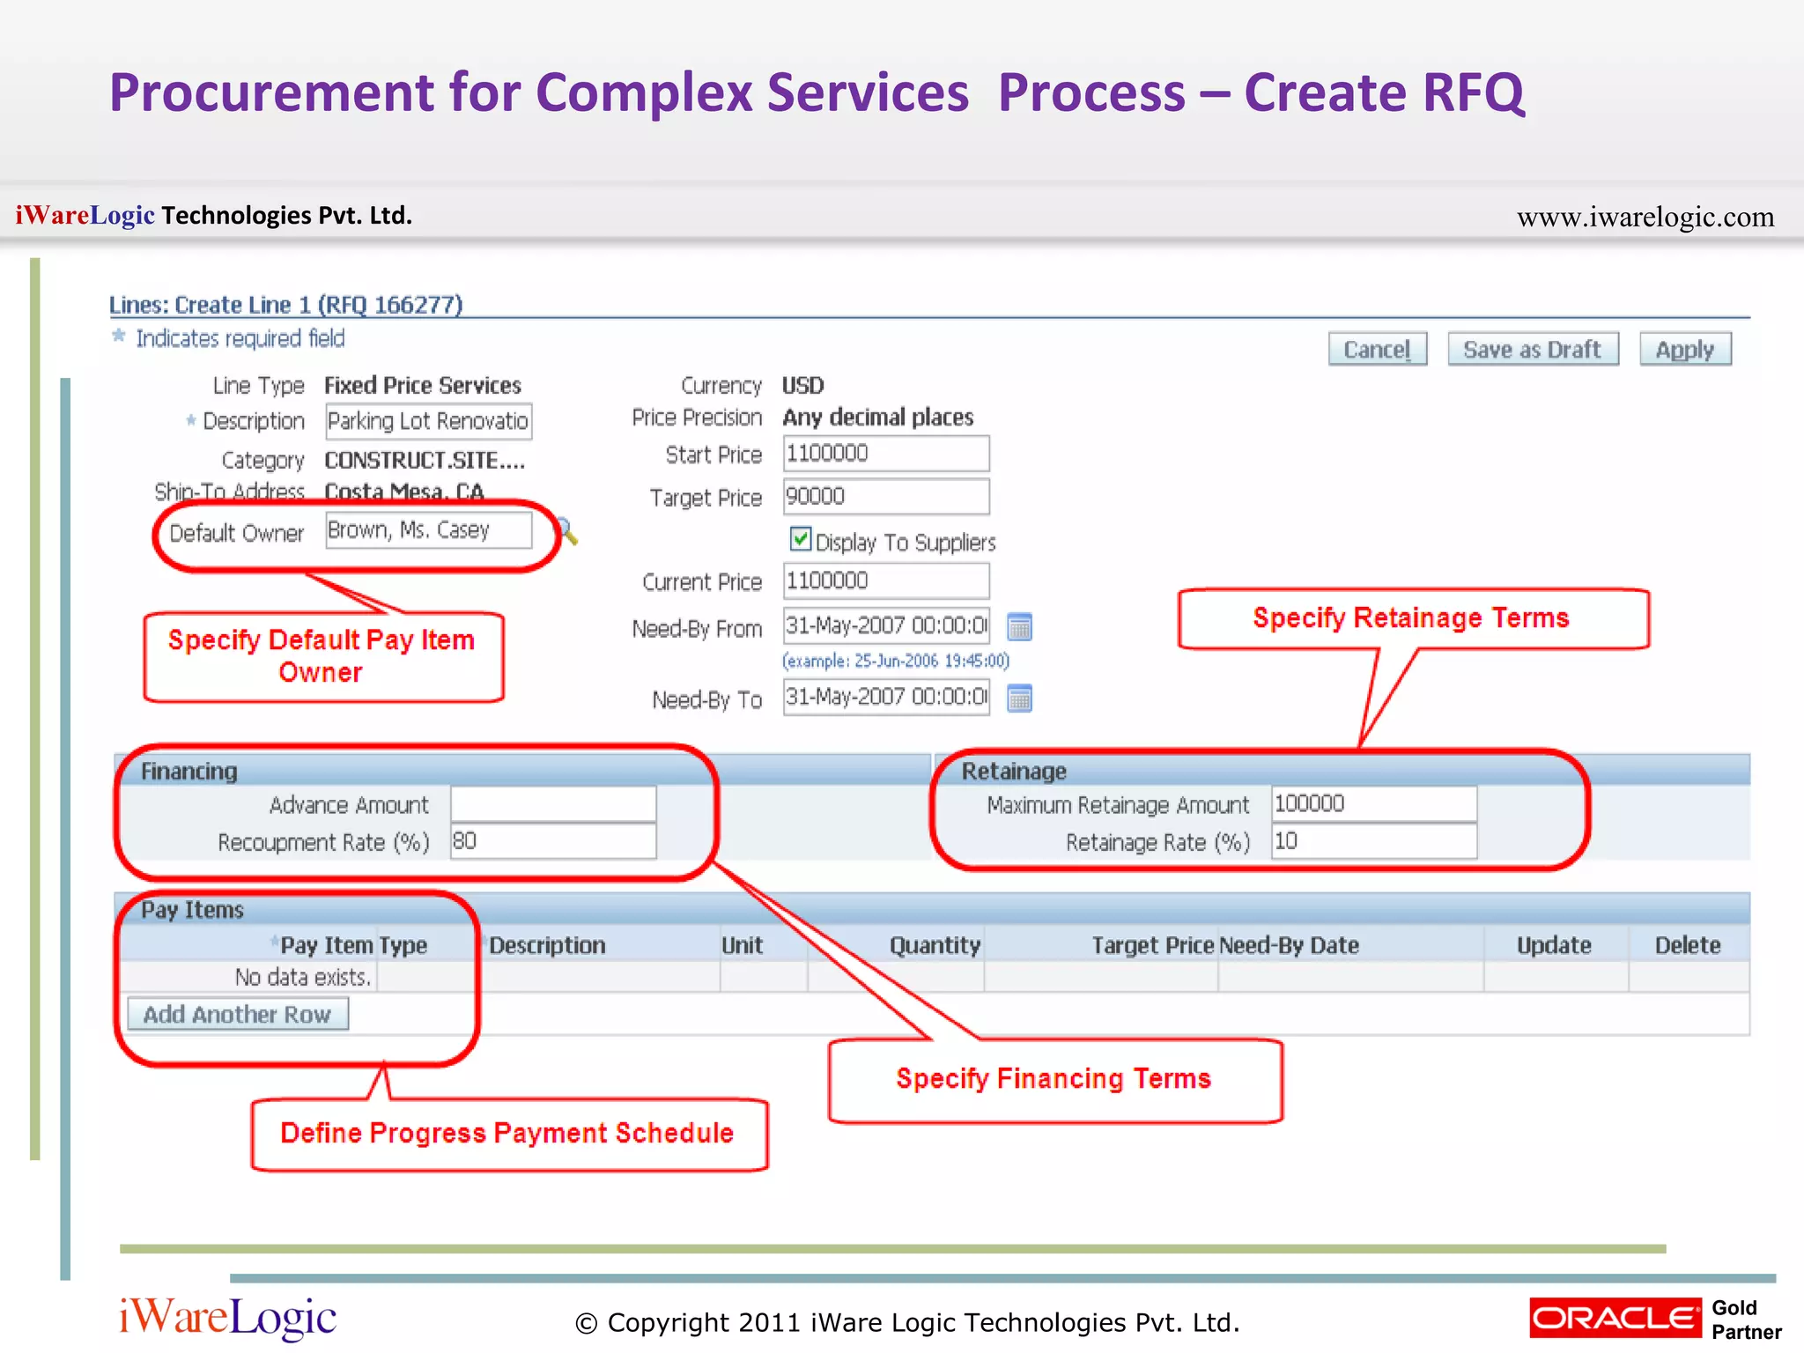Screen dimensions: 1804x1353
Task: Click the 'Fixed Price Services' line type value
Action: tap(423, 386)
